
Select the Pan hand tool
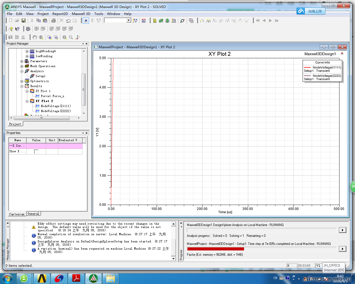(x=34, y=37)
